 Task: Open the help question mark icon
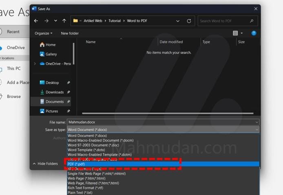pos(254,33)
